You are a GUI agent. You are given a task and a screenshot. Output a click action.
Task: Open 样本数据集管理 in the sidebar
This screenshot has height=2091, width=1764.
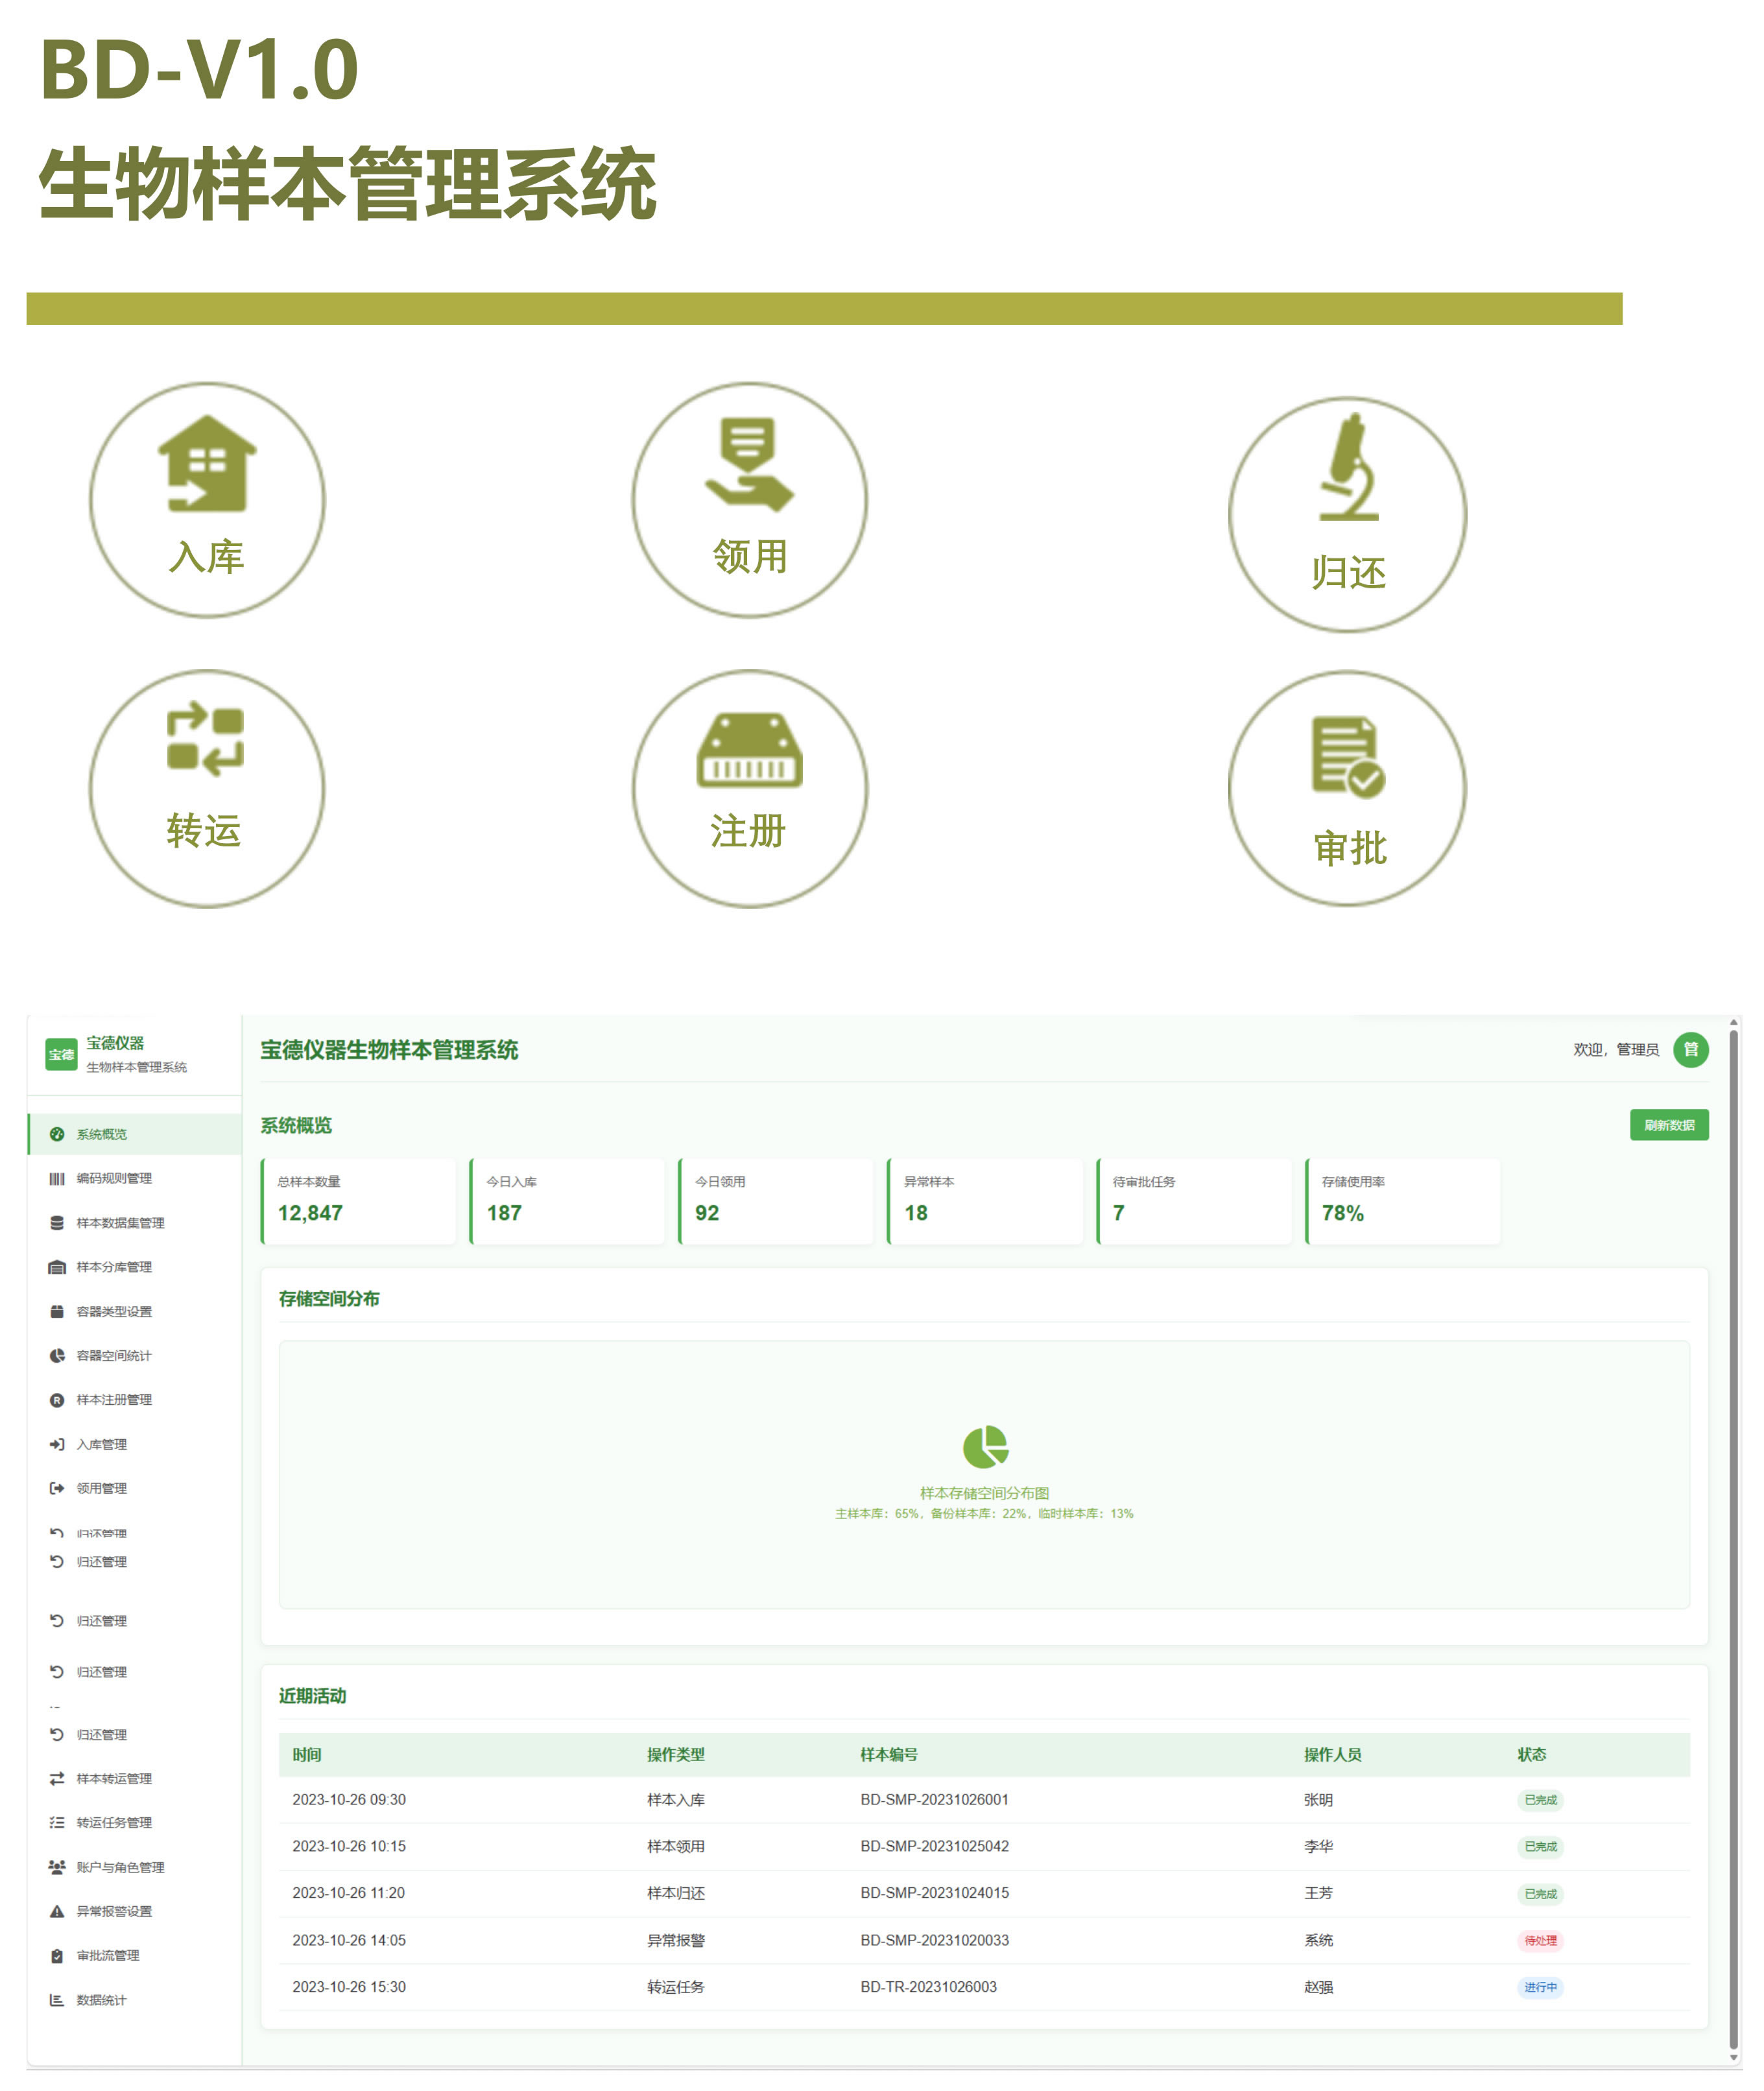tap(120, 1222)
